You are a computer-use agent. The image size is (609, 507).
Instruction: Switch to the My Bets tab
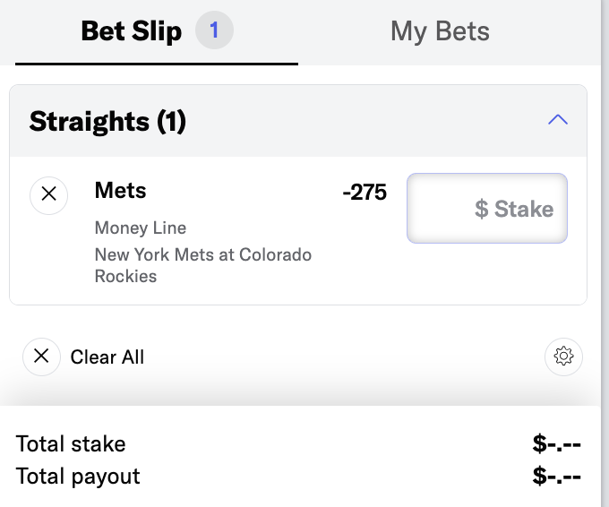(440, 32)
